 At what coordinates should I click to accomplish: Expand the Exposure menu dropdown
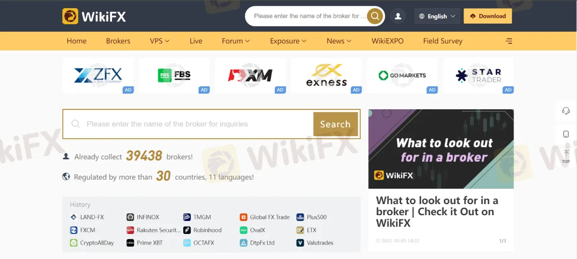288,41
